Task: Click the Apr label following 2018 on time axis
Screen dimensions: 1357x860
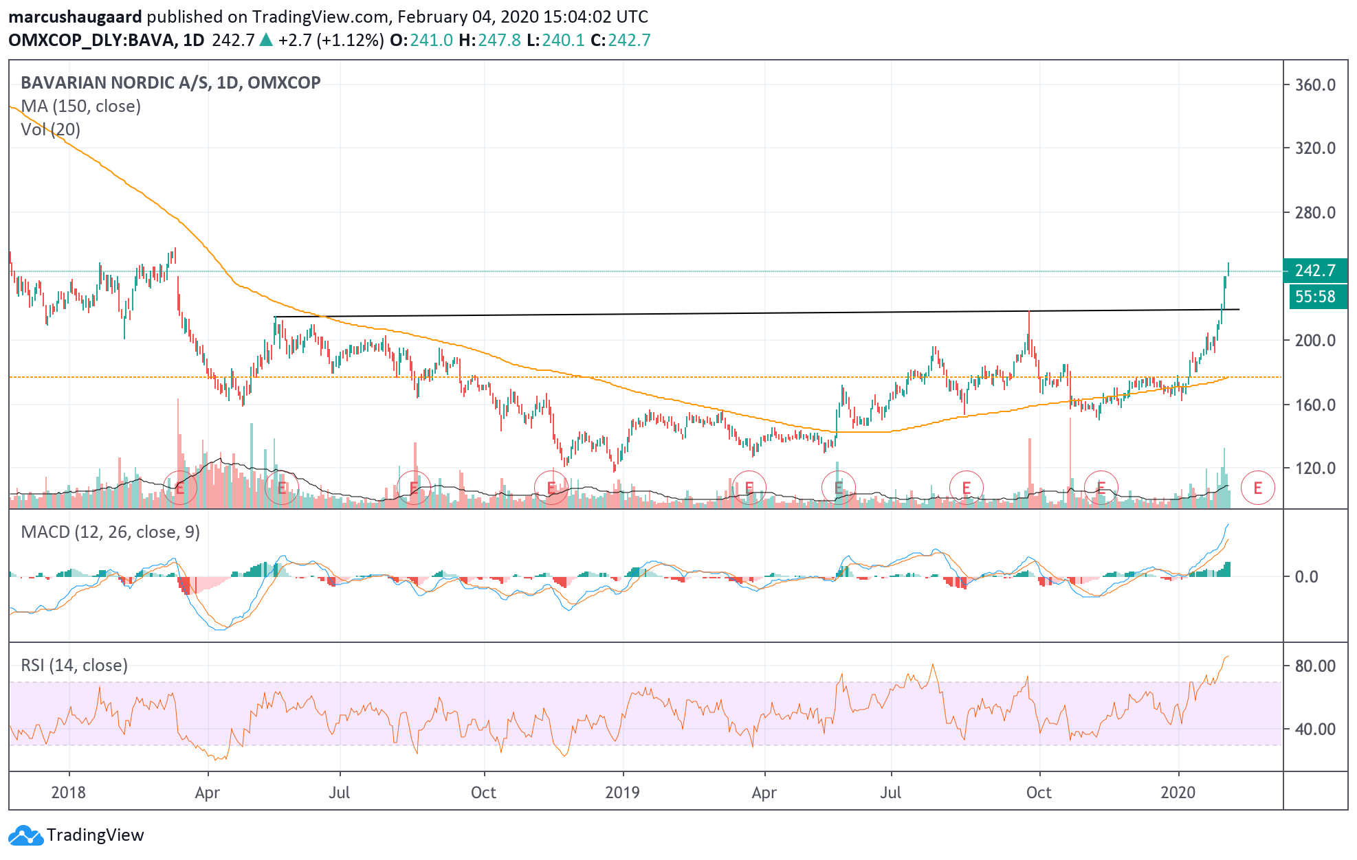Action: click(x=208, y=793)
